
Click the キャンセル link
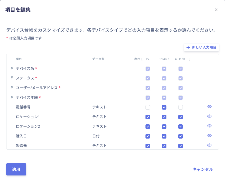203,169
